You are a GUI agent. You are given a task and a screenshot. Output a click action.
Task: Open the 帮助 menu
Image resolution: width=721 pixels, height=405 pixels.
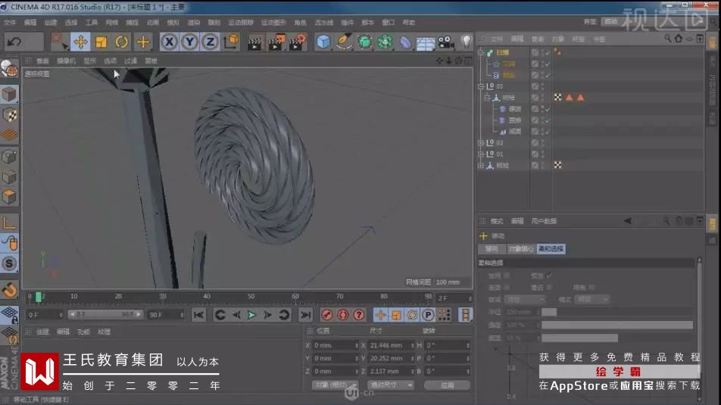click(408, 22)
